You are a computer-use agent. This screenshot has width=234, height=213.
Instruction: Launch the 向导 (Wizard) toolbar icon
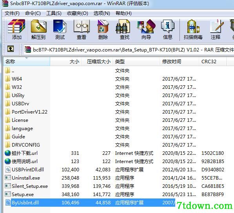click(146, 26)
